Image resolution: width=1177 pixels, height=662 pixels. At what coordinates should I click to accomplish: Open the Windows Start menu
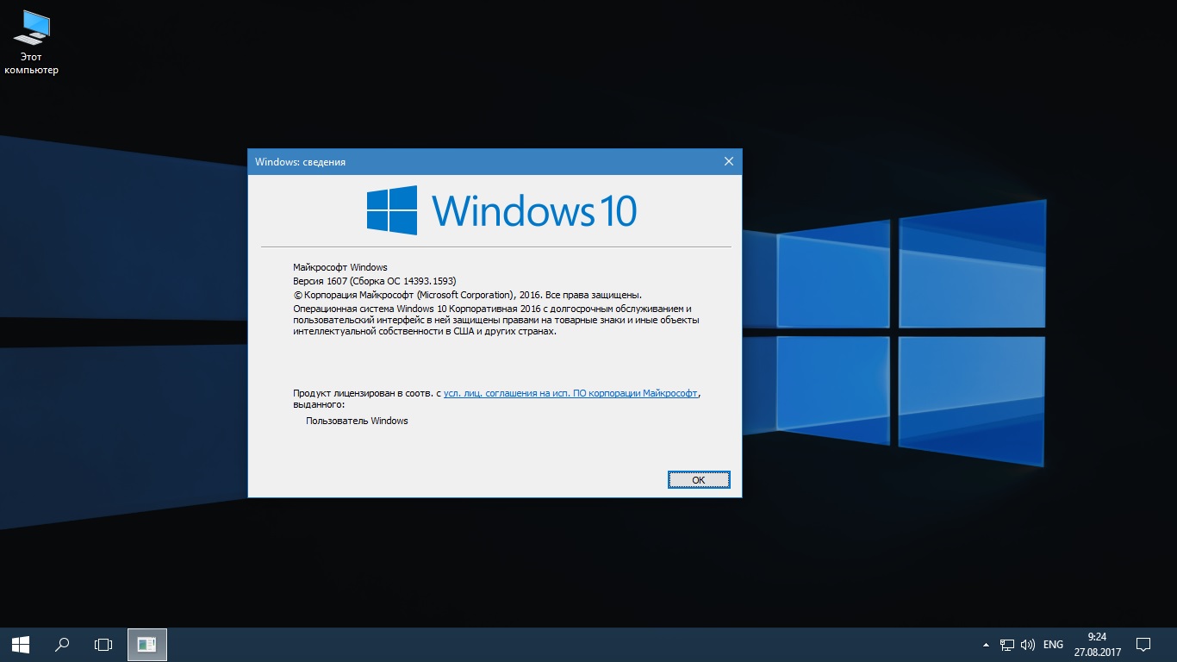tap(21, 644)
